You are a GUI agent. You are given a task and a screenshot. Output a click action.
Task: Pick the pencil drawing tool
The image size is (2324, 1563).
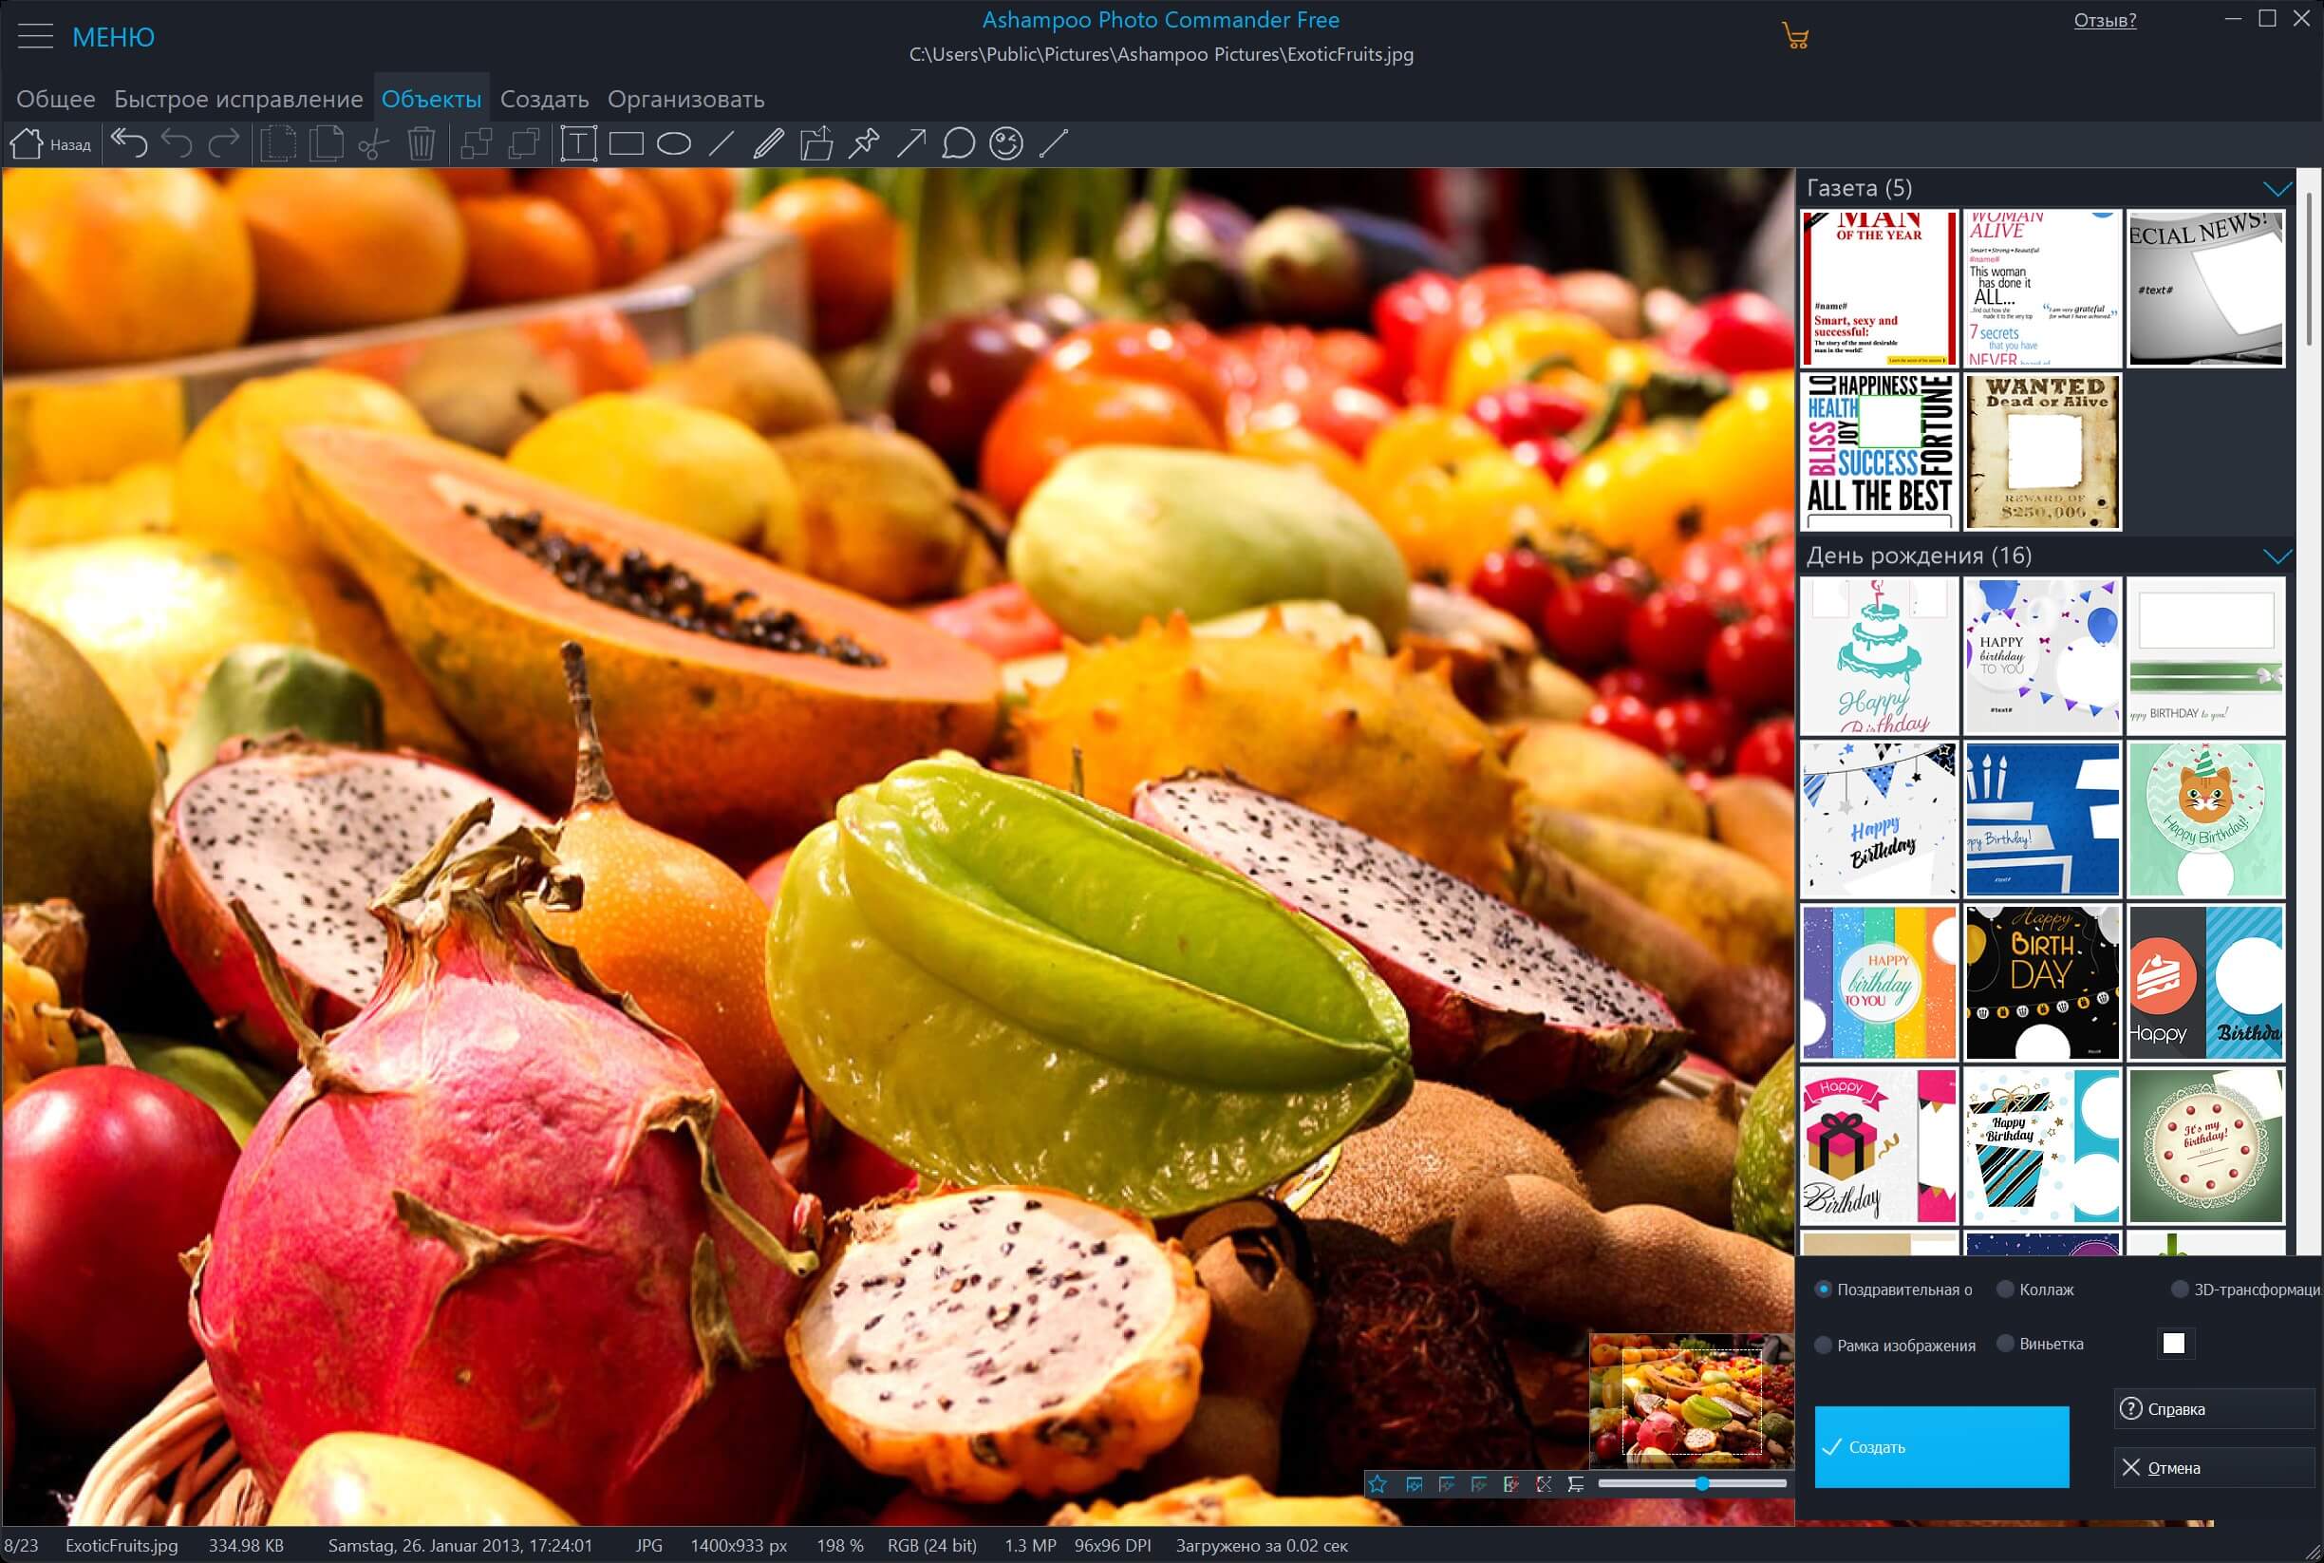[767, 143]
